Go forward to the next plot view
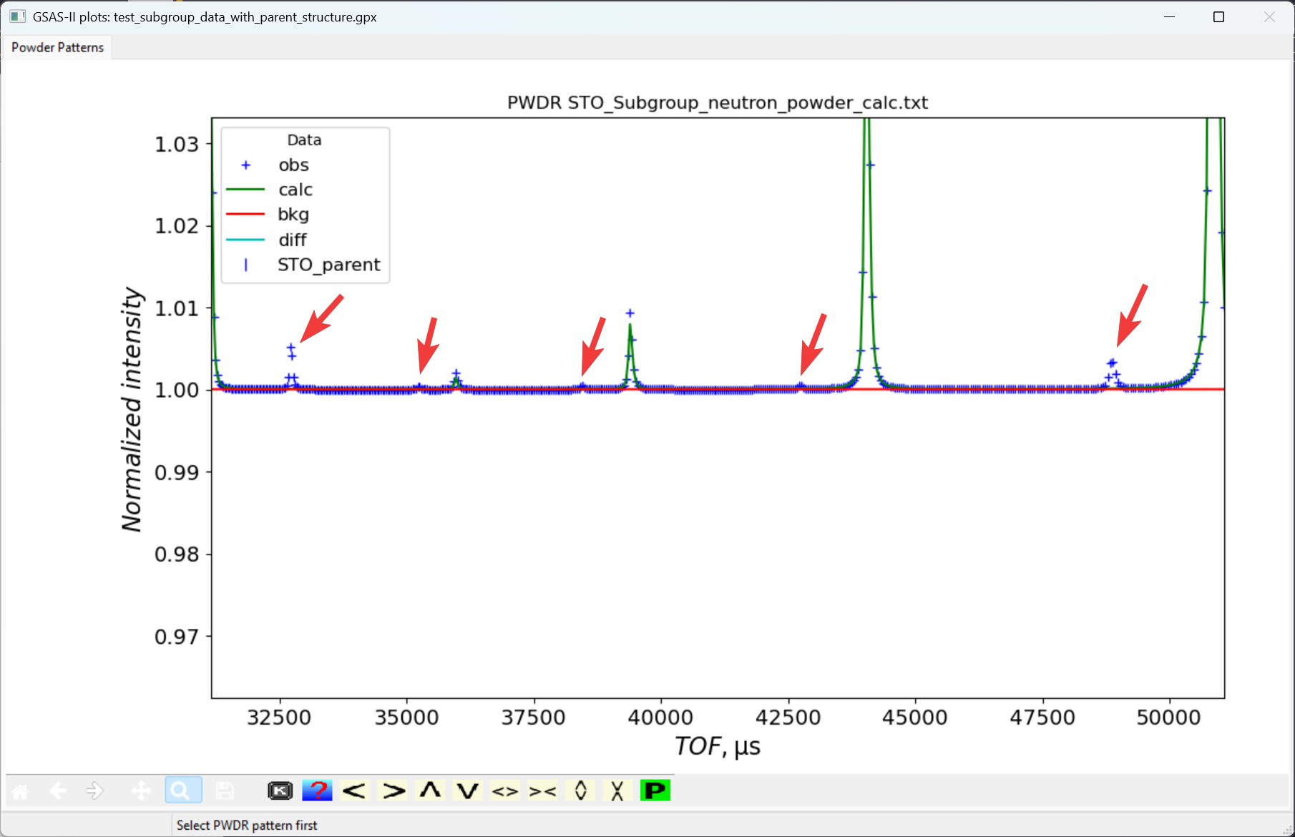The image size is (1295, 837). 94,790
